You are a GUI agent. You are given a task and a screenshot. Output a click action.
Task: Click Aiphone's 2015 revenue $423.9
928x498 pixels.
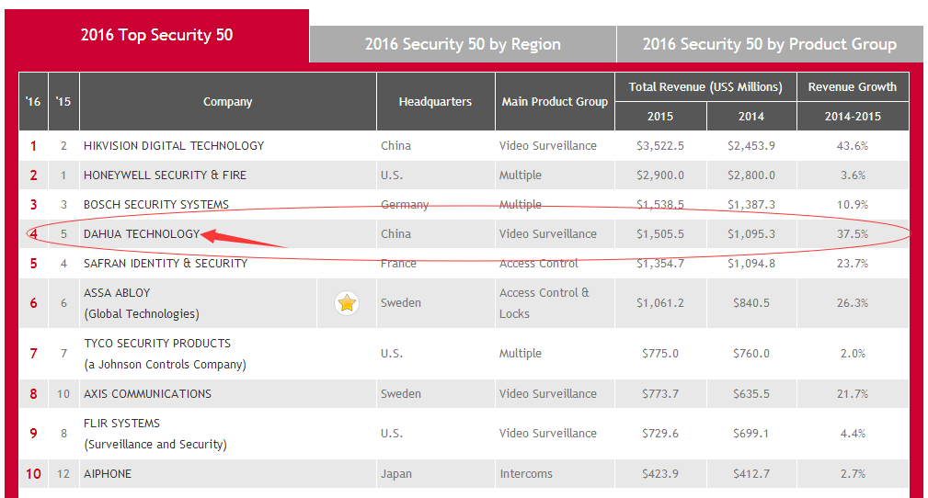coord(660,474)
